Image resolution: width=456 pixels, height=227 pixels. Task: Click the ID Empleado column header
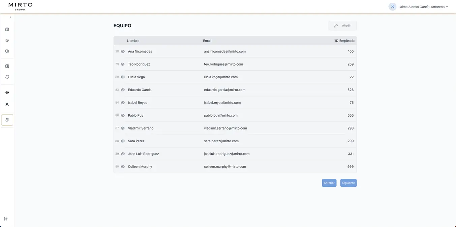coord(345,41)
